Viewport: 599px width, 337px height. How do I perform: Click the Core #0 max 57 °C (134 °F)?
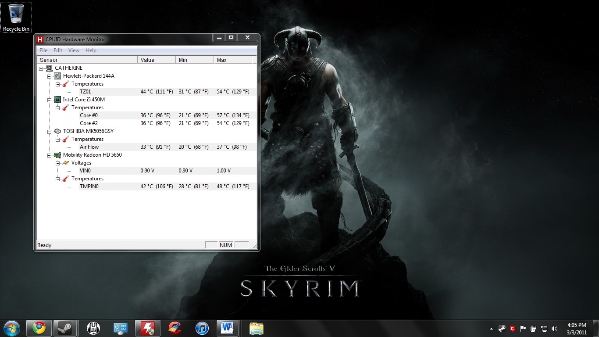pyautogui.click(x=233, y=115)
